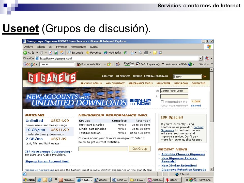This screenshot has width=244, height=183.
Task: Follow the Sign-up for an Account Now! link
Action: point(47,162)
